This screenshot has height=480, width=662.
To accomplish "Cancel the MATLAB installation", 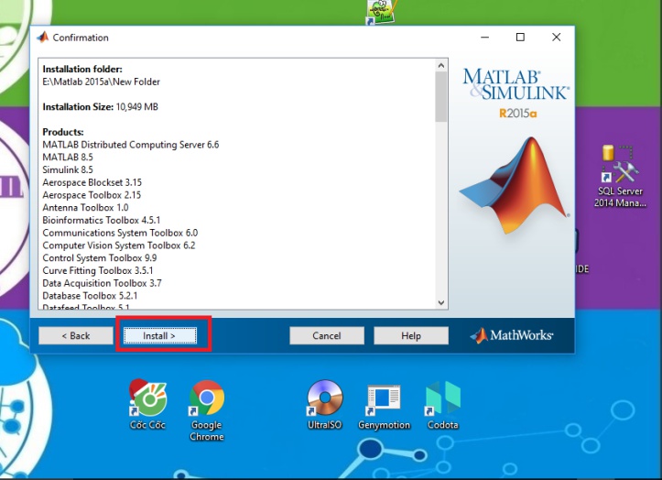I will point(327,335).
